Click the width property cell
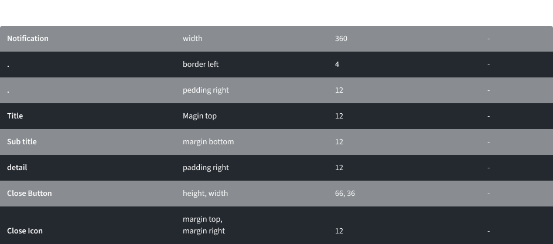 coord(192,39)
